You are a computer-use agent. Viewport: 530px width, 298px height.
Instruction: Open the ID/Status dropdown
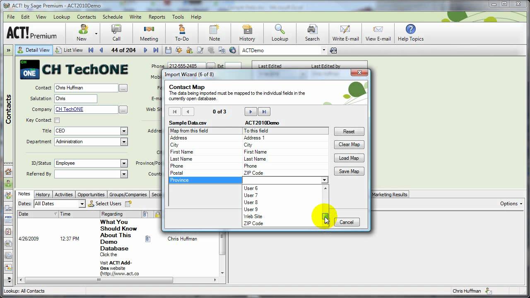pyautogui.click(x=124, y=163)
